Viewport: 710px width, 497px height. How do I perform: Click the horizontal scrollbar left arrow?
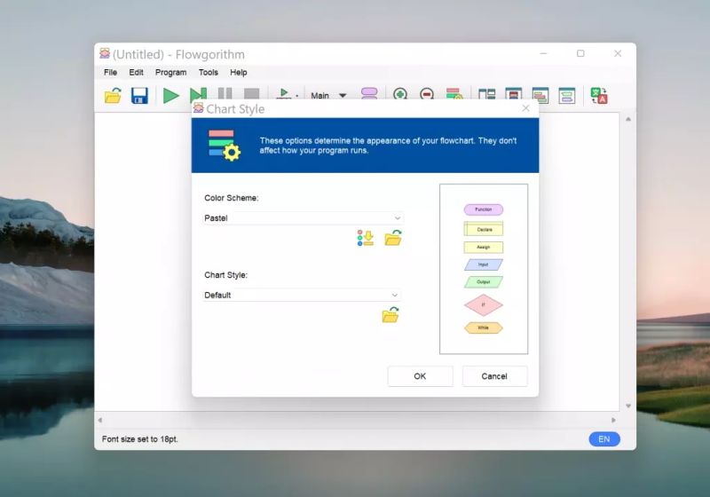pos(100,420)
